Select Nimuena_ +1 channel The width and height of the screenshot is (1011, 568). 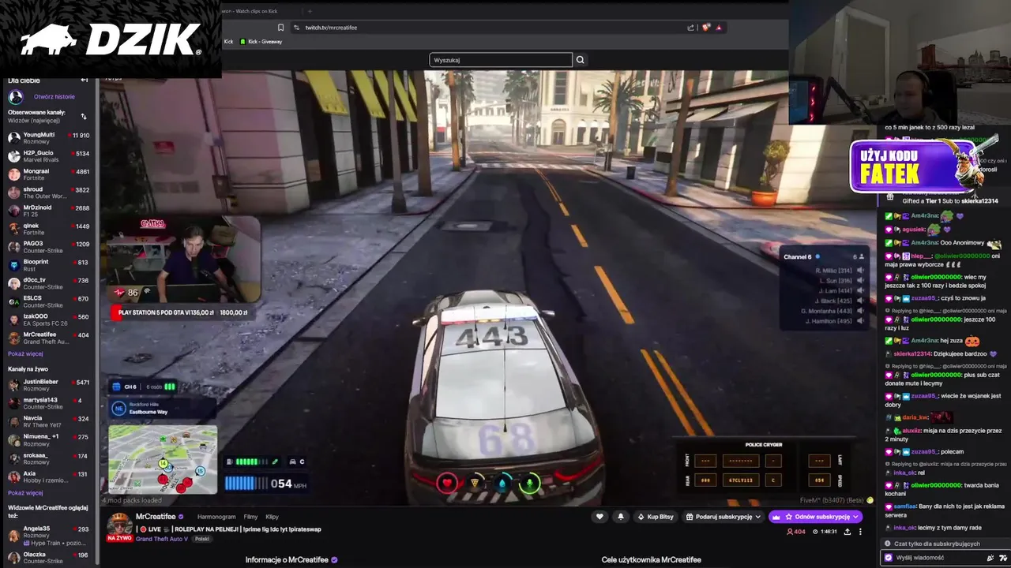(x=49, y=439)
